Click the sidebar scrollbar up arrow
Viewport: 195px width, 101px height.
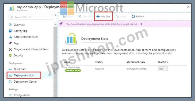tap(56, 24)
